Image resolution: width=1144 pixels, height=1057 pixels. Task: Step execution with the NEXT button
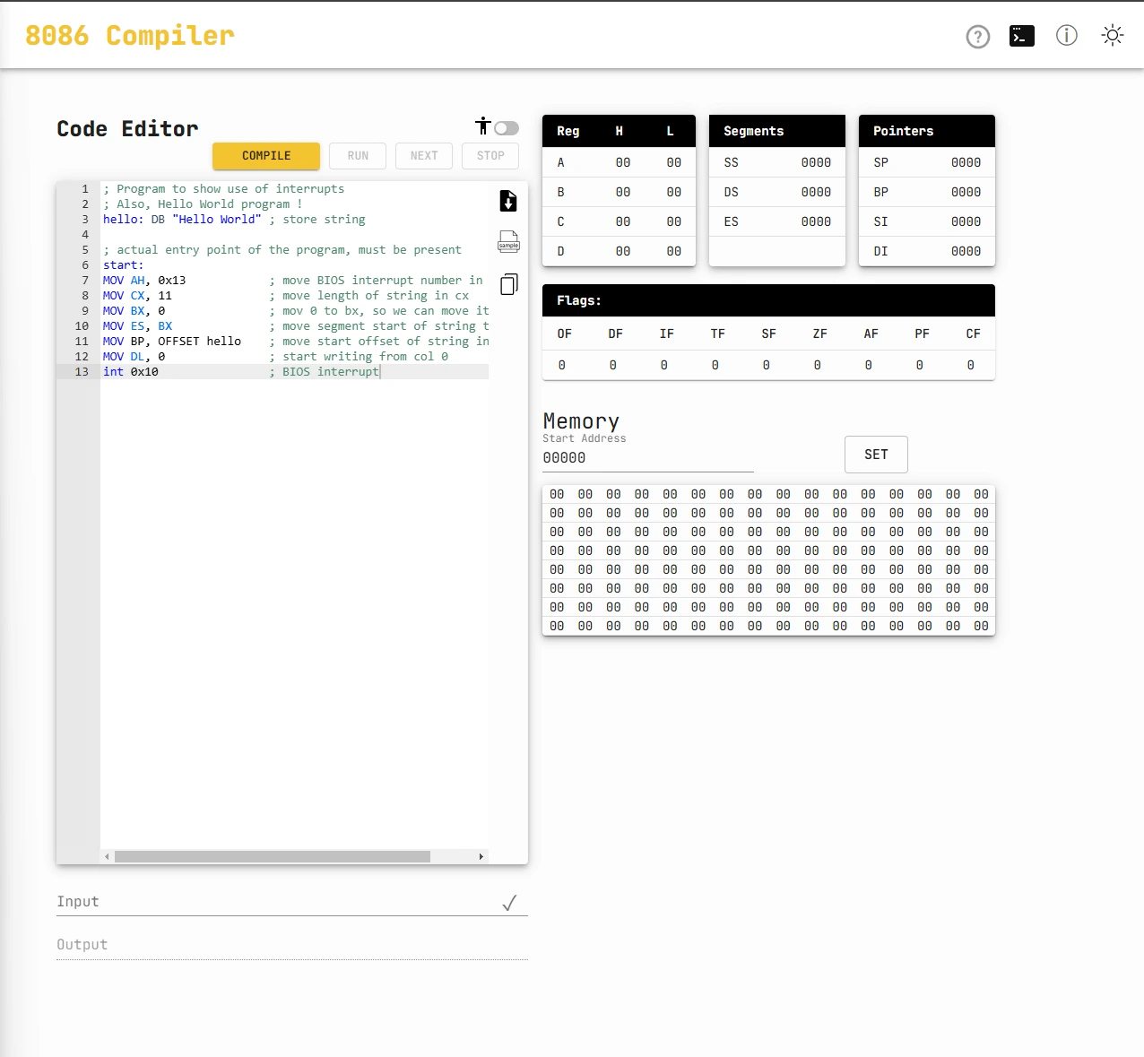point(423,156)
